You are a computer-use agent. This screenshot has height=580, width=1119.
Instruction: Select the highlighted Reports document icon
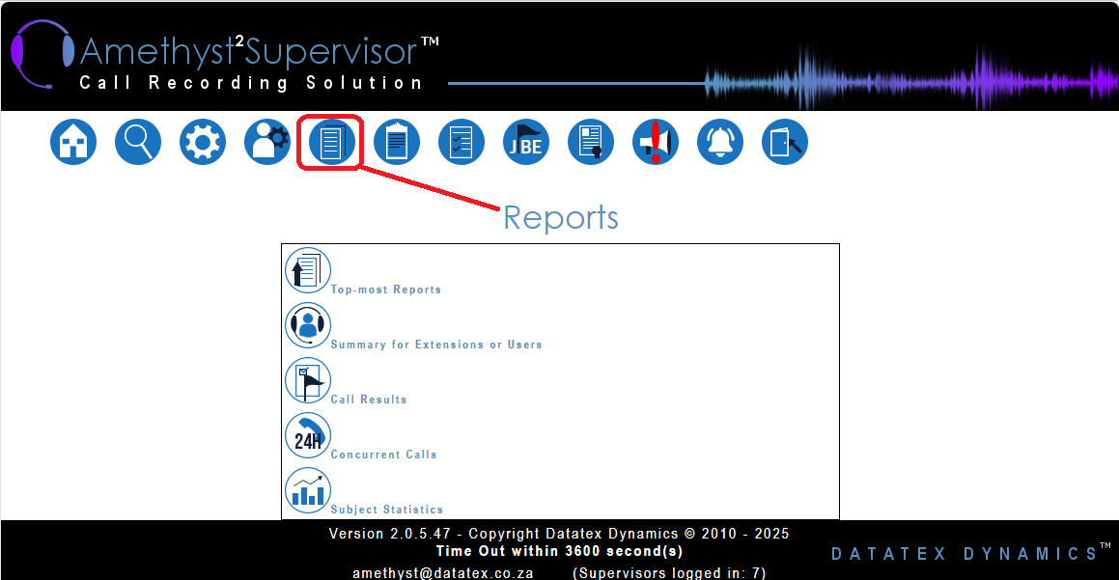[x=331, y=143]
